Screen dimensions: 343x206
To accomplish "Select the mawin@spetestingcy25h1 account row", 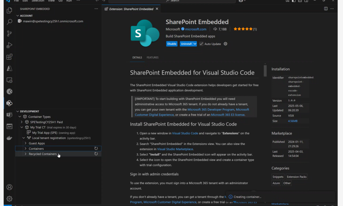I will pyautogui.click(x=58, y=21).
